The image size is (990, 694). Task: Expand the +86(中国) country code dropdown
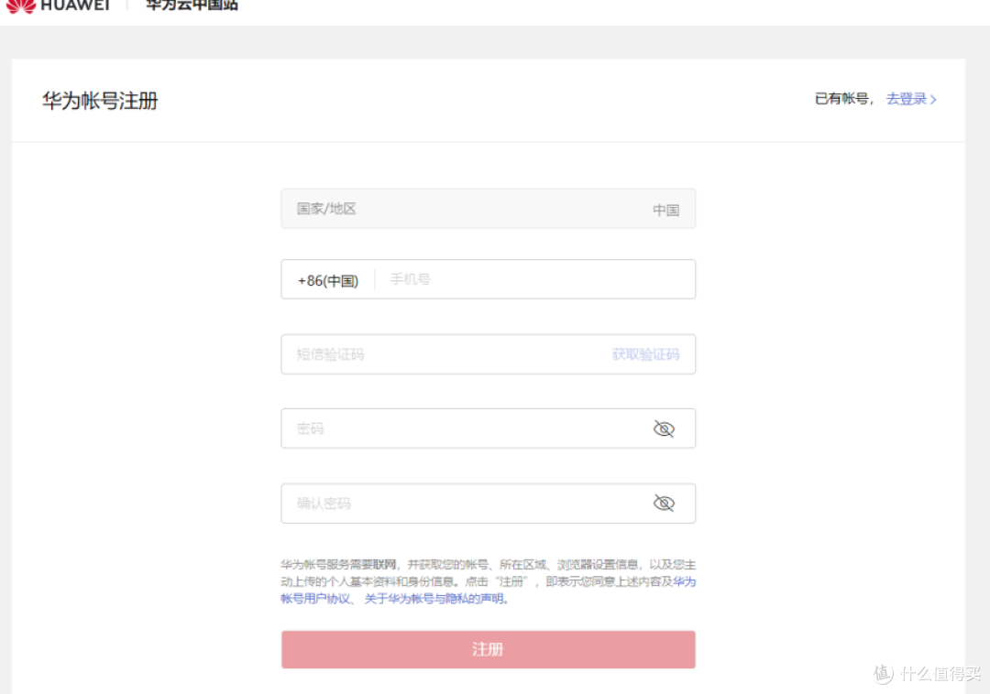[327, 280]
